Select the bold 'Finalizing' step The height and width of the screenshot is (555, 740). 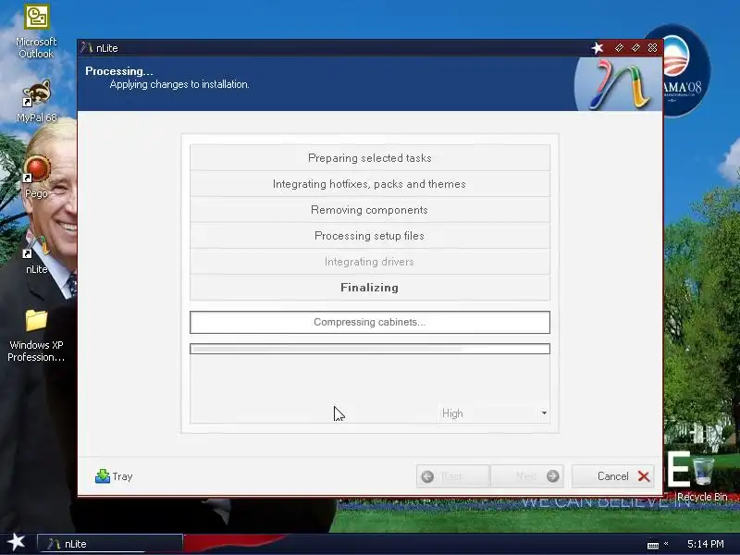(369, 288)
